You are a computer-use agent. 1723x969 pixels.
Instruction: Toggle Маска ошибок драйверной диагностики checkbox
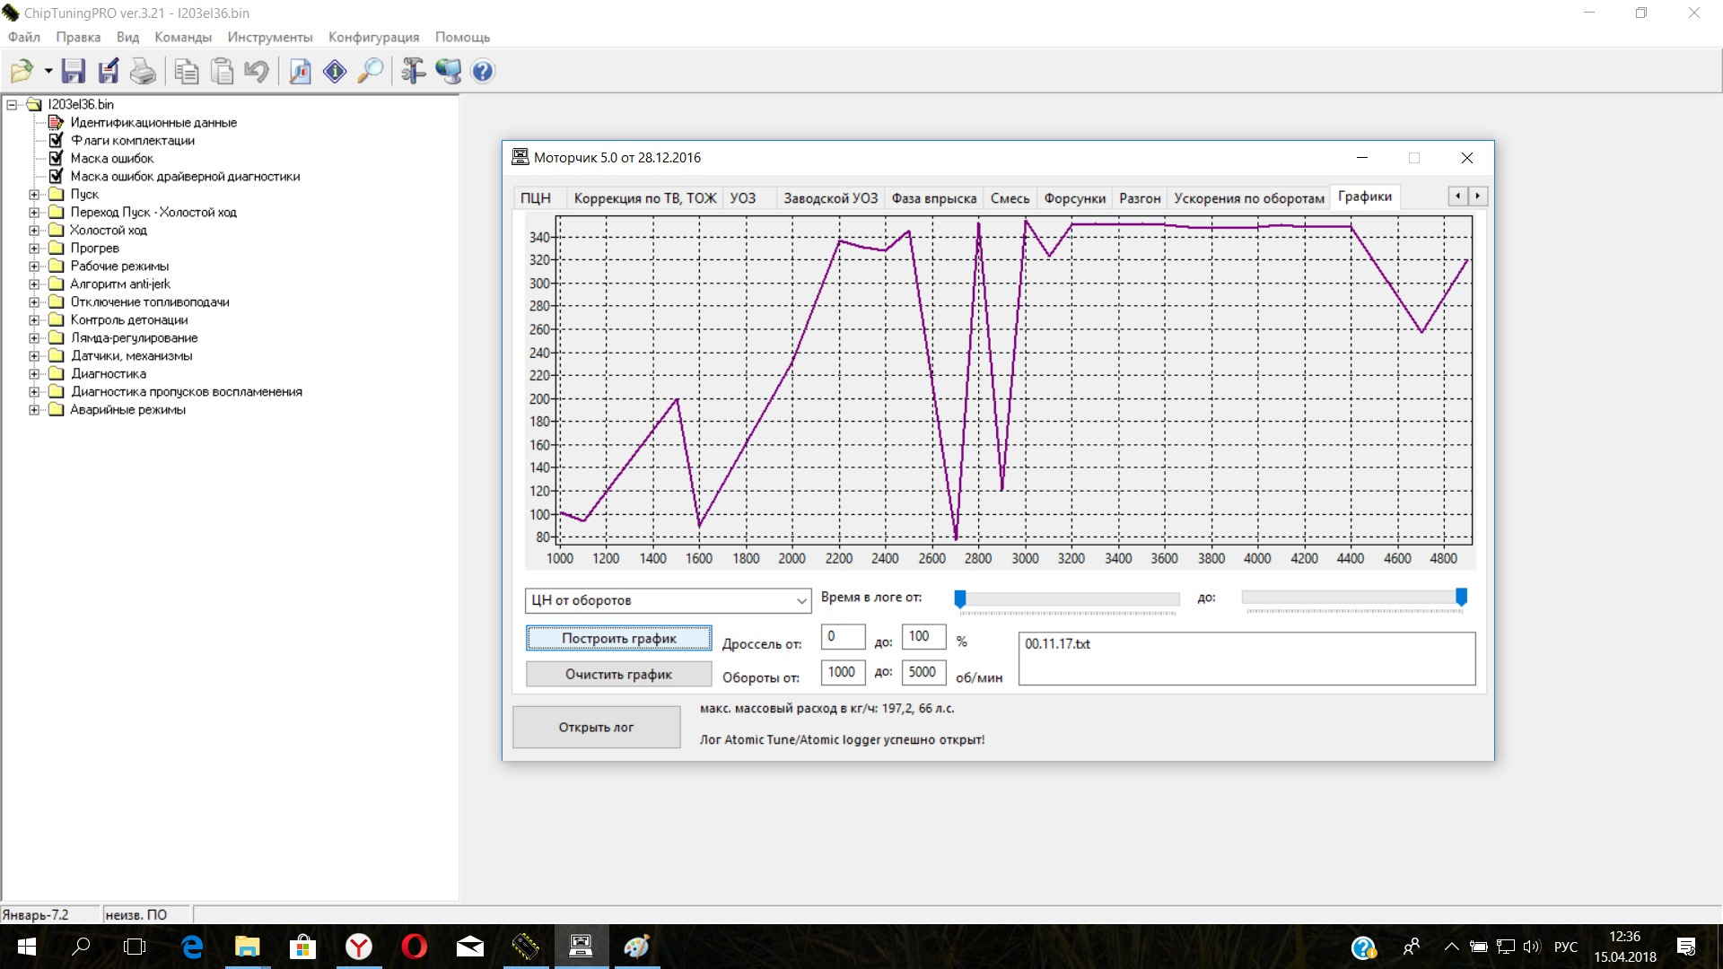(x=57, y=176)
